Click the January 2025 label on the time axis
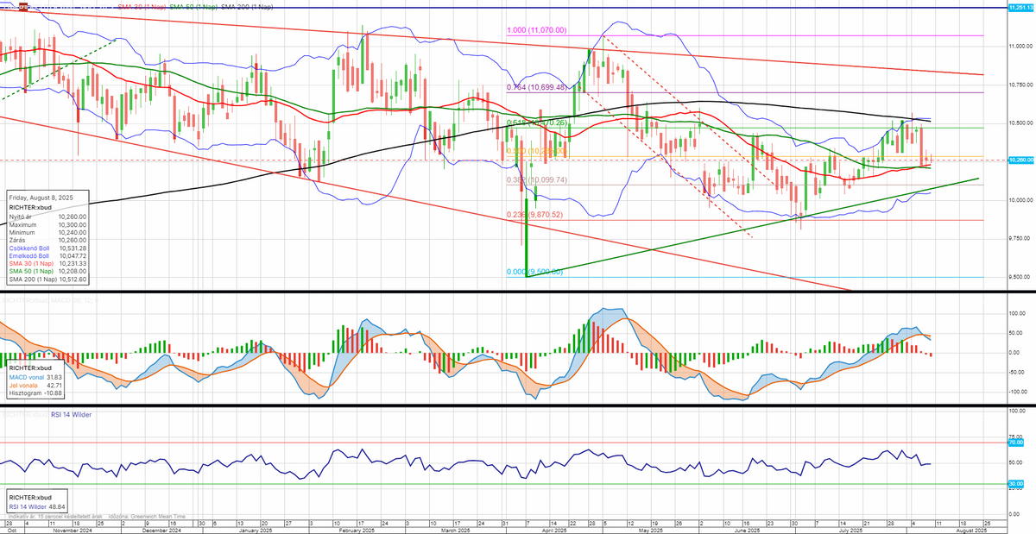The width and height of the screenshot is (1036, 534). (257, 530)
